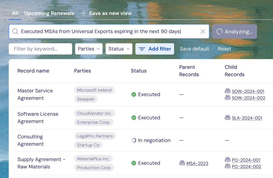The image size is (273, 178).
Task: Click the Add filter button
Action: click(155, 49)
